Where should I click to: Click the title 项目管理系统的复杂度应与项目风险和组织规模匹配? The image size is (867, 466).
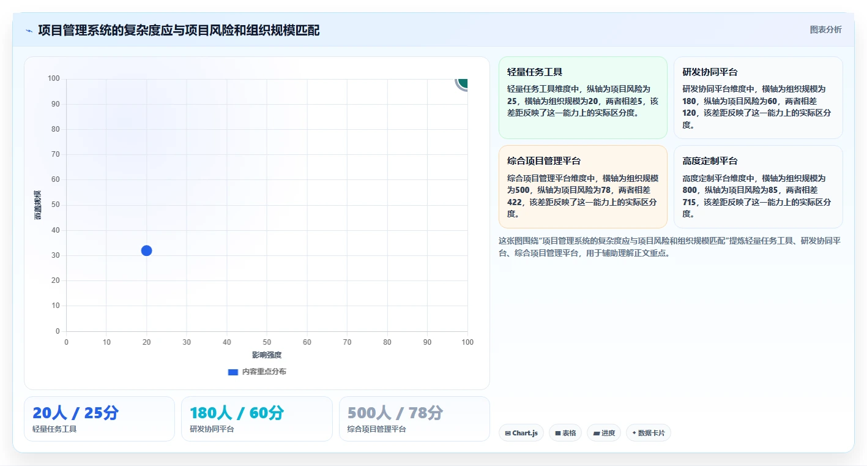click(179, 30)
